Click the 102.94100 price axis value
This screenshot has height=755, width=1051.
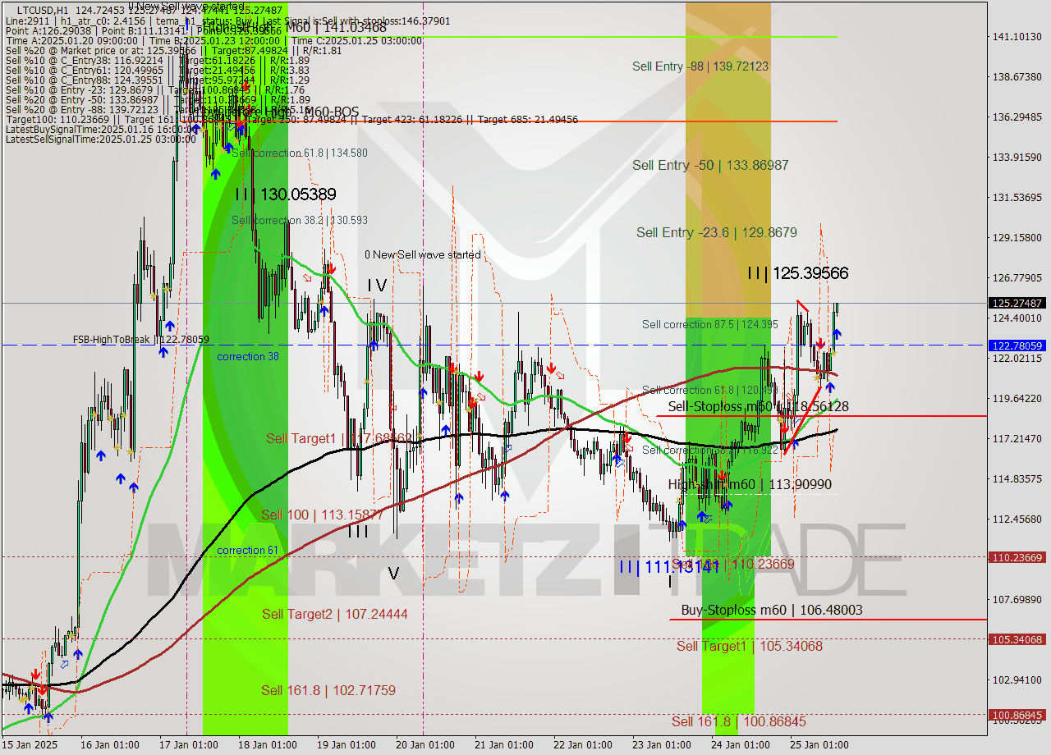[1017, 679]
